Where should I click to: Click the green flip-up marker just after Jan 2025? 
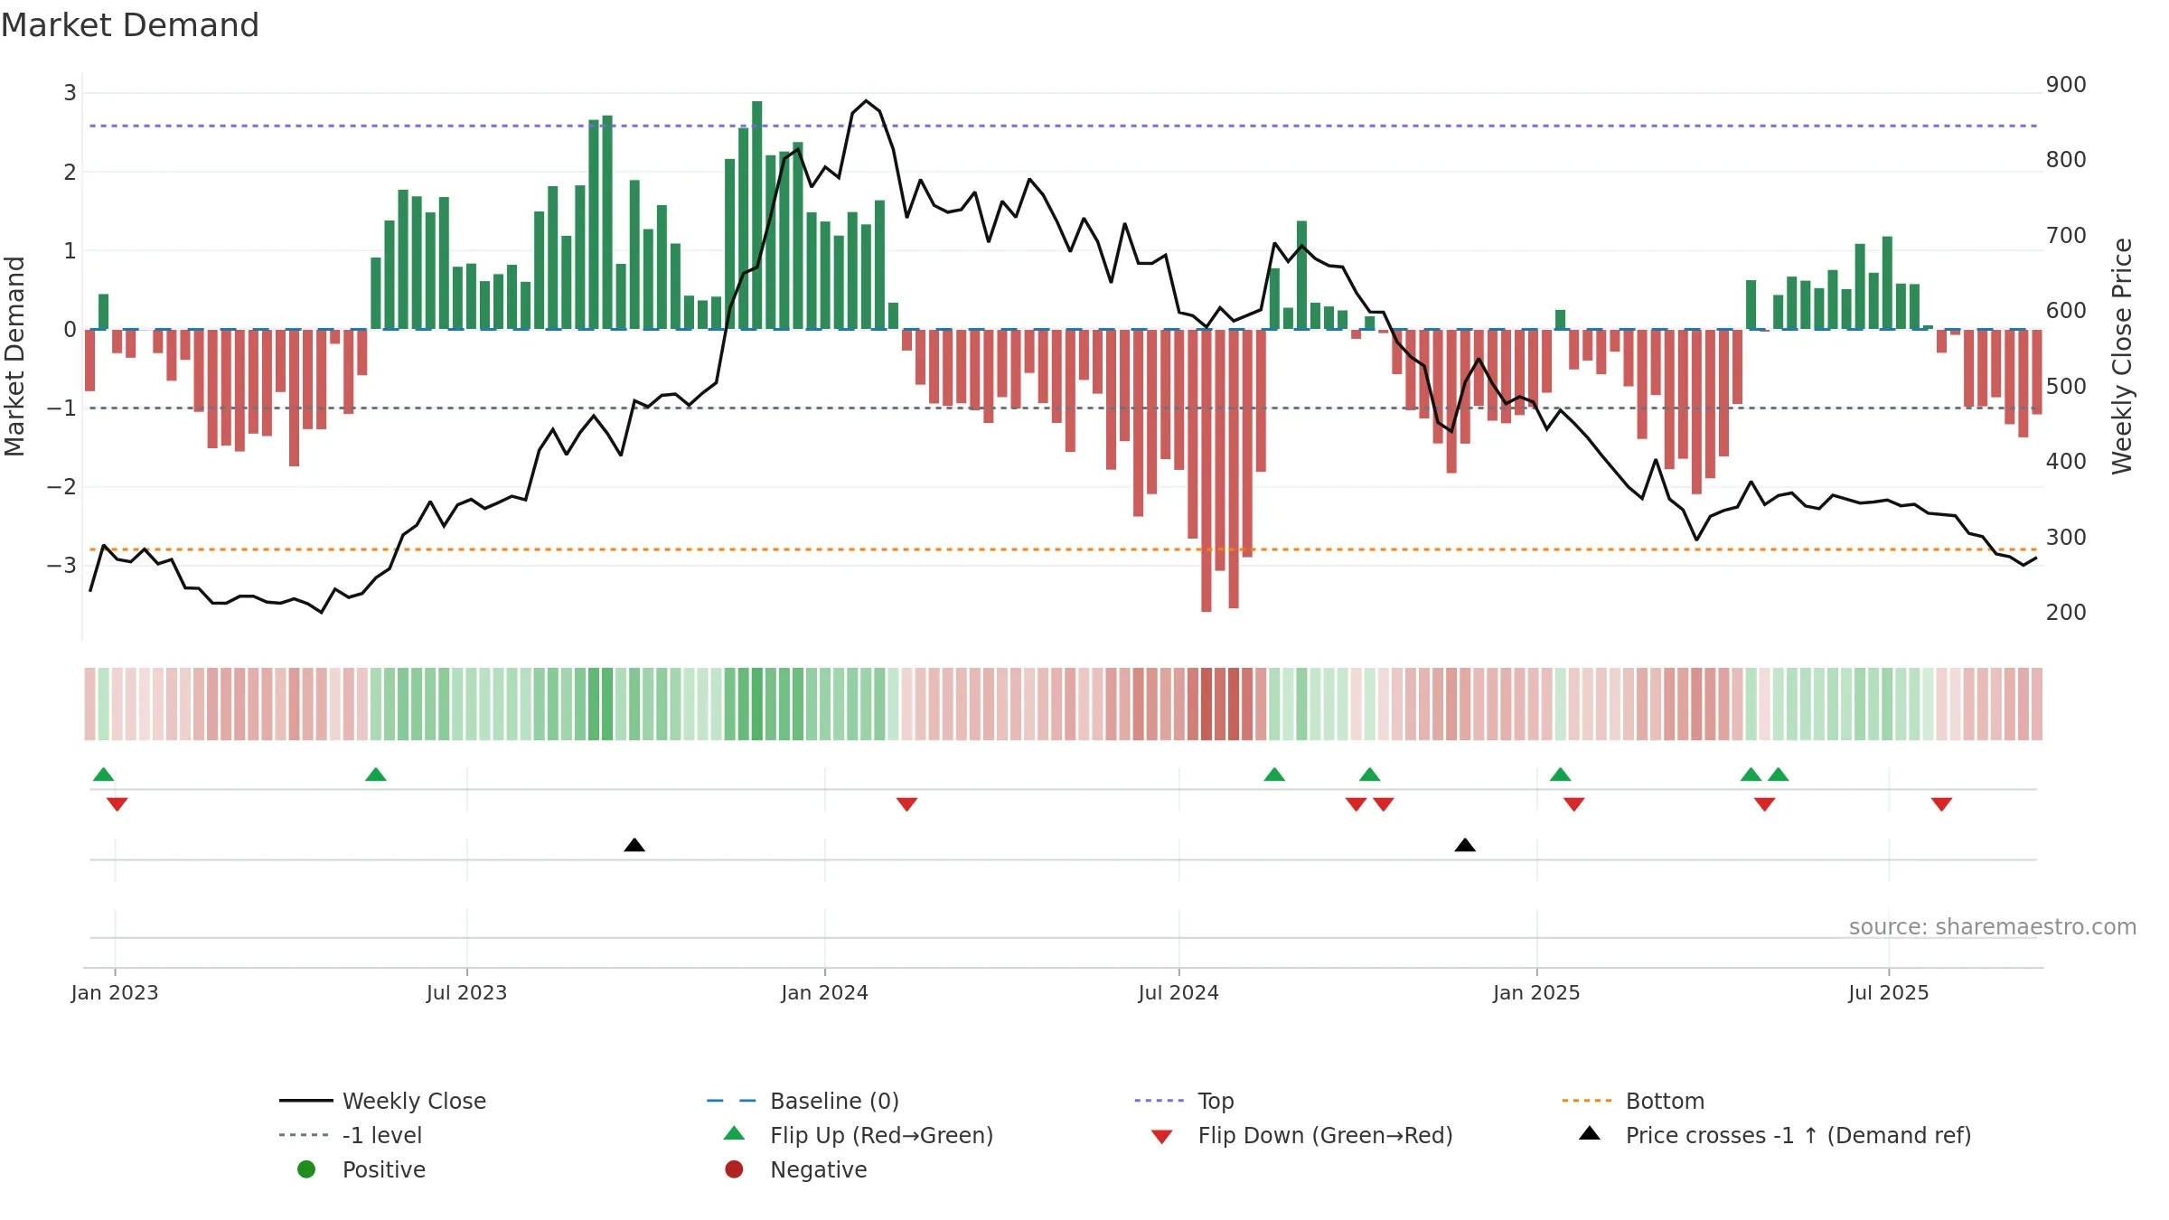(x=1561, y=774)
